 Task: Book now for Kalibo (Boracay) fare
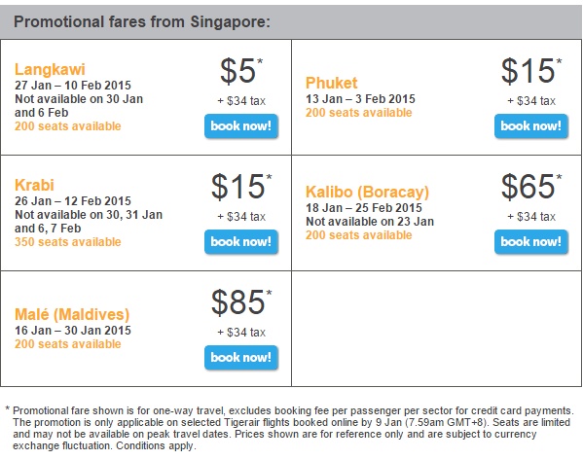point(531,242)
